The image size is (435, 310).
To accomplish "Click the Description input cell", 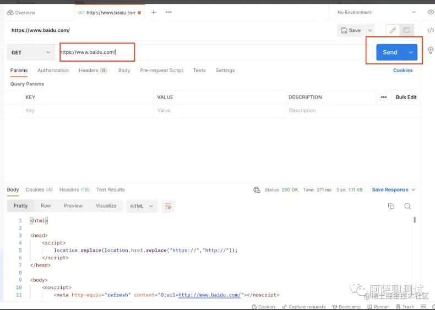I will [352, 111].
